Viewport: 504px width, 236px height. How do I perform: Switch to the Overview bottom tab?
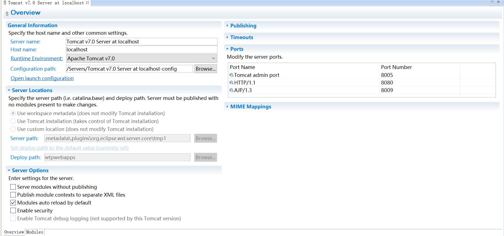tap(14, 232)
